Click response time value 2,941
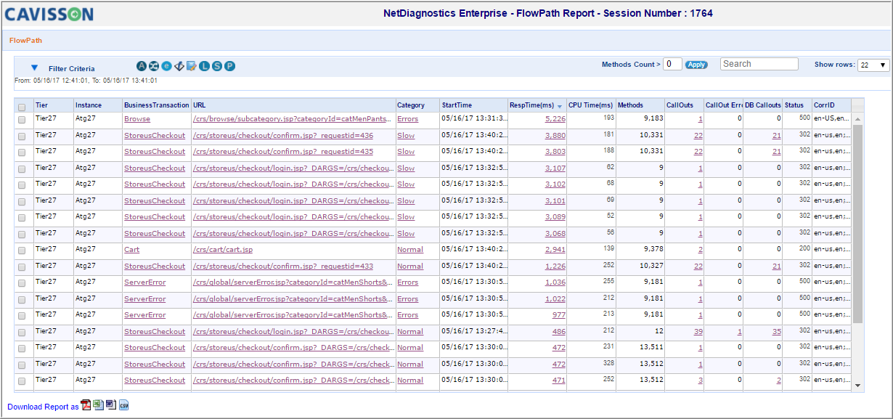 click(x=555, y=250)
